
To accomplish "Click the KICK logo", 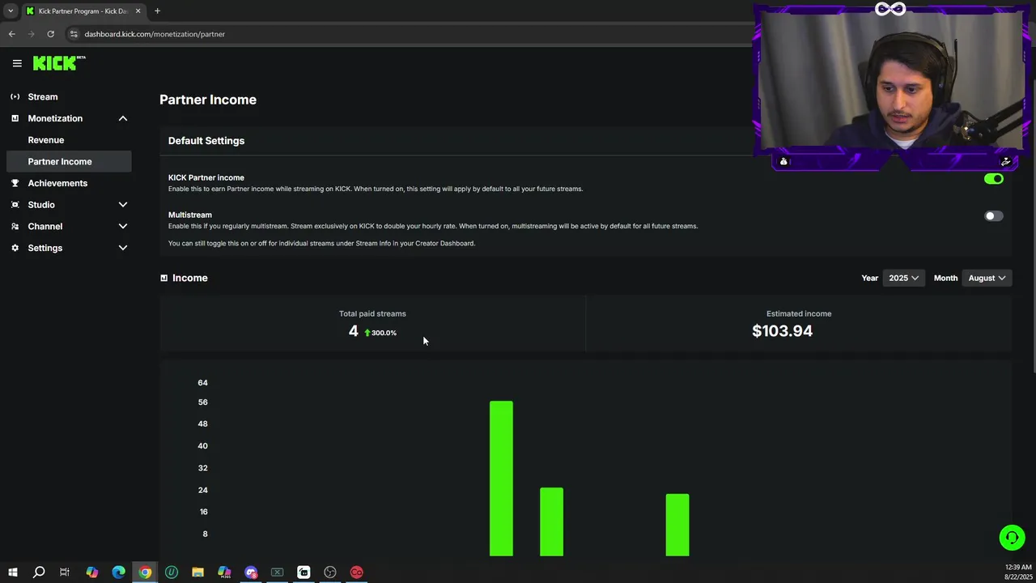I will pos(59,63).
